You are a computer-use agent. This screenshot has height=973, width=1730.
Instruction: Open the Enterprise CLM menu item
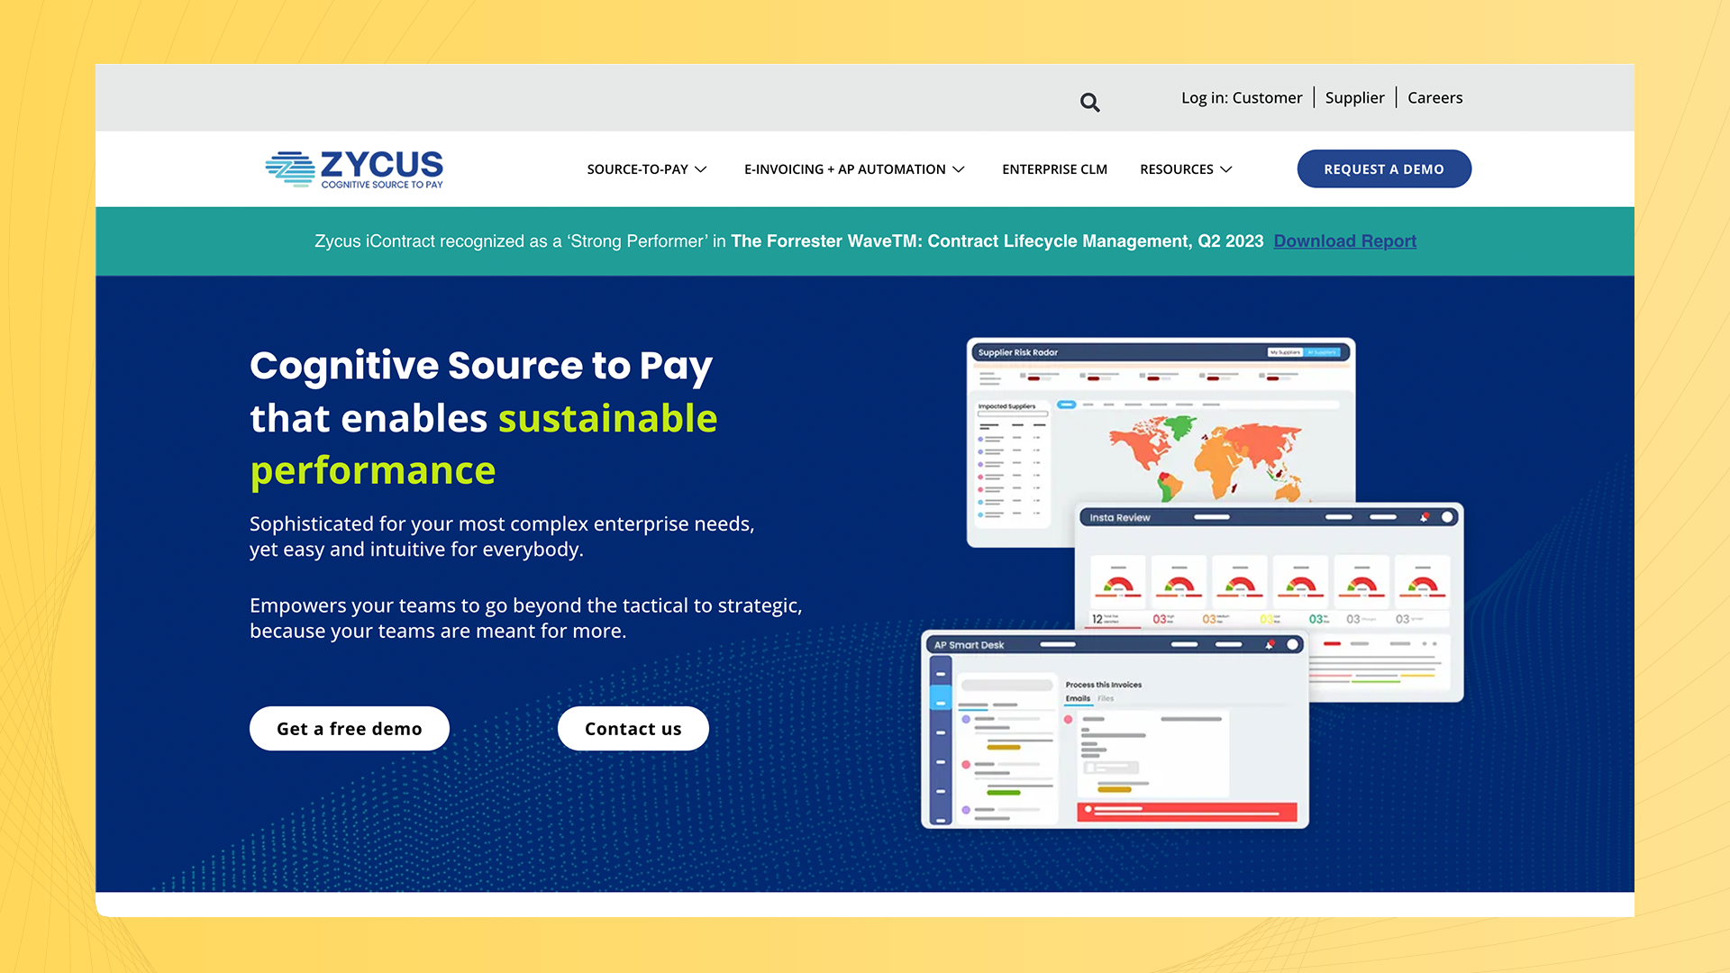point(1054,169)
